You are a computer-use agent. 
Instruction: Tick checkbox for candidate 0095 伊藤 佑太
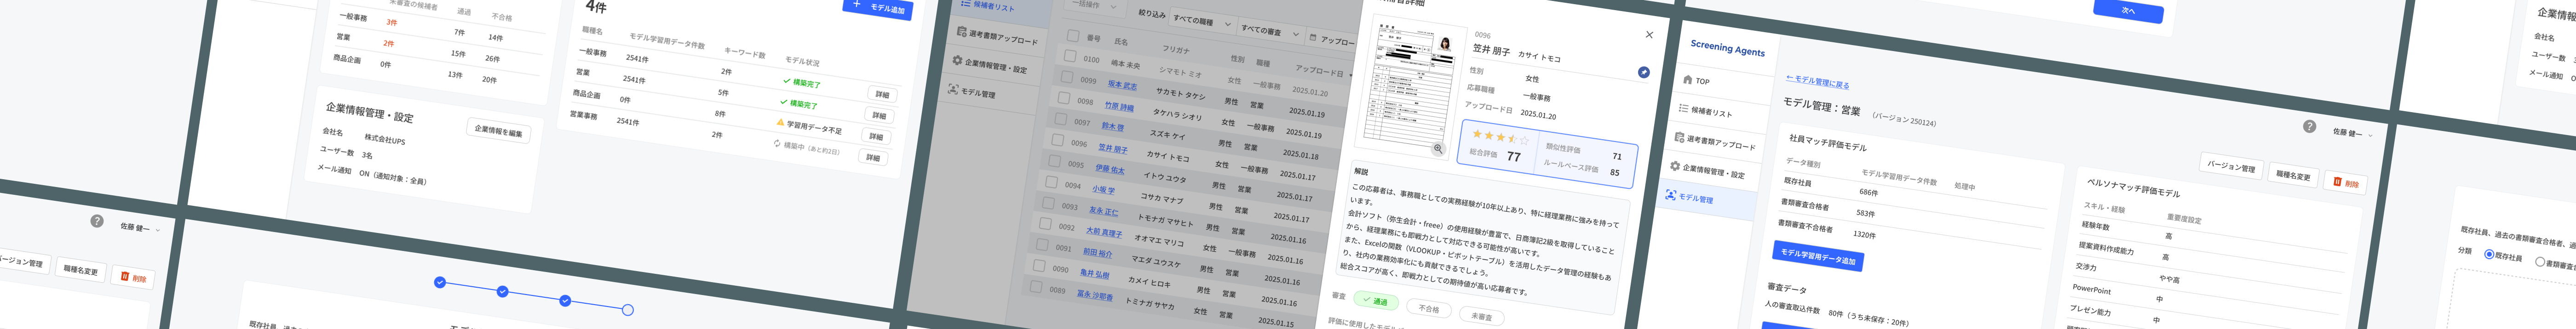(1054, 160)
